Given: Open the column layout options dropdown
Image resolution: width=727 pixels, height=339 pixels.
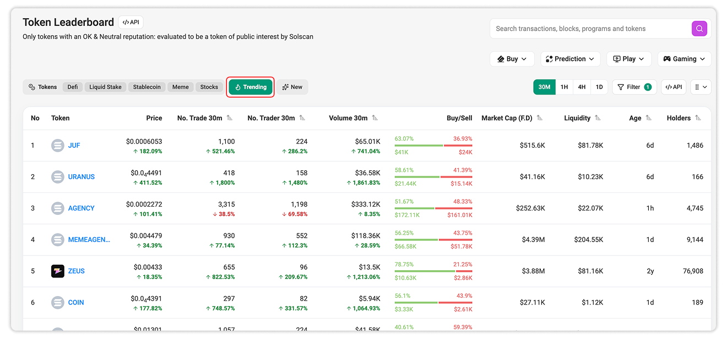Looking at the screenshot, I should (701, 87).
